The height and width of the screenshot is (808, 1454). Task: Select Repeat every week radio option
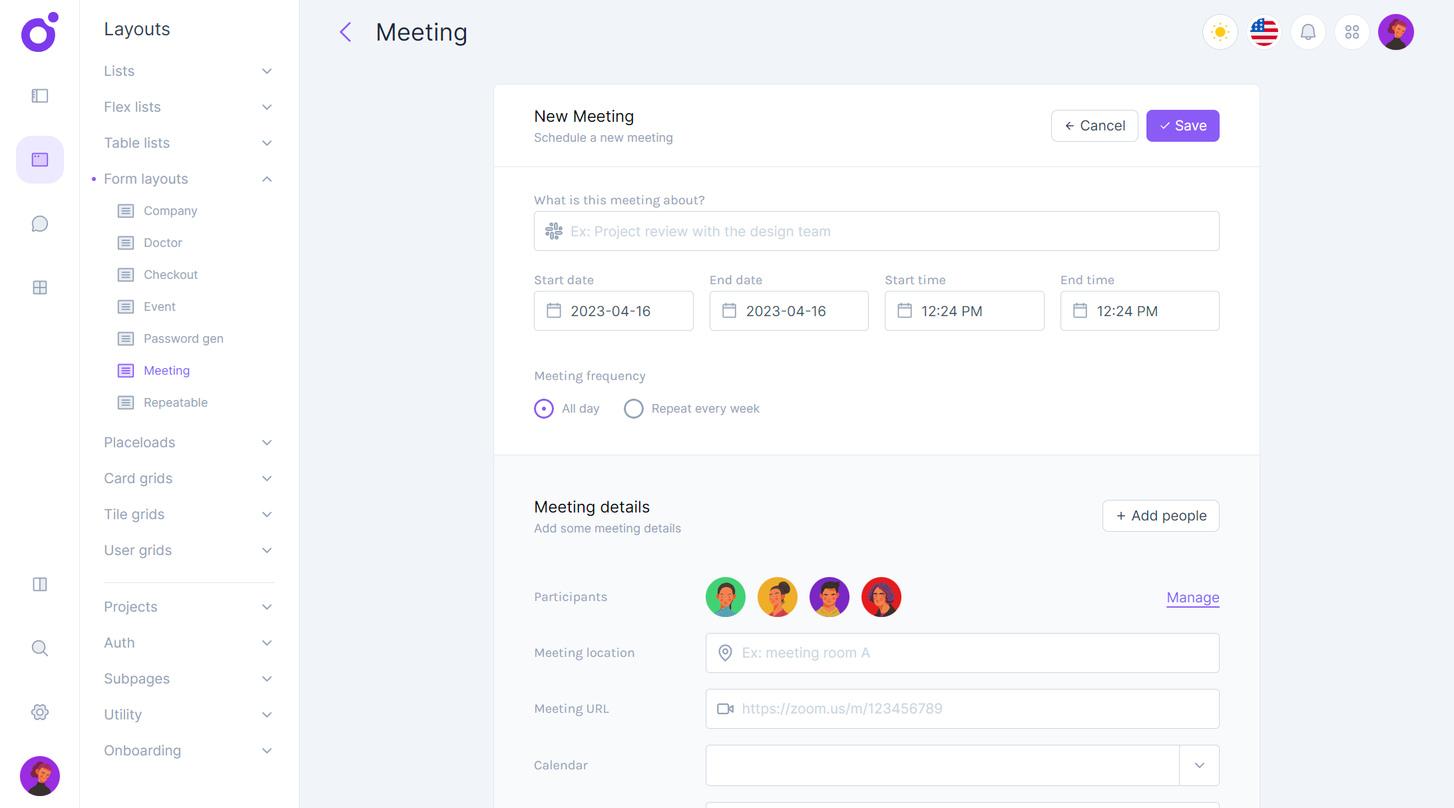[634, 409]
